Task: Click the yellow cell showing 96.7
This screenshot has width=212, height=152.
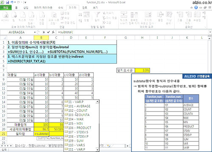Action: pyautogui.click(x=41, y=129)
